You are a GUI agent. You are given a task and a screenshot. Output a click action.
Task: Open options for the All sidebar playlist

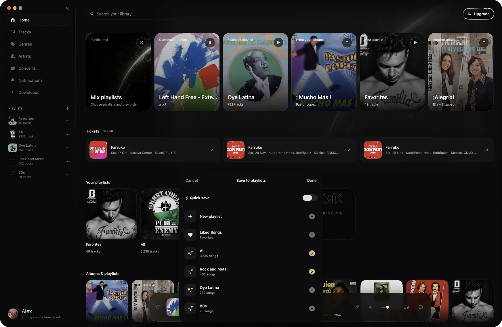68,134
